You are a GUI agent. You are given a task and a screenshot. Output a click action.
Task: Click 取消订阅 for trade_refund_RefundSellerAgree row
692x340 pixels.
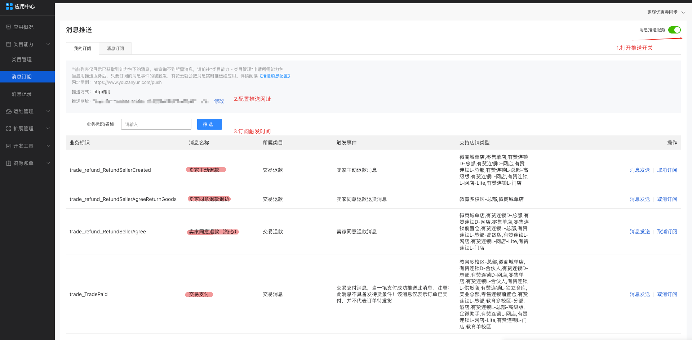(x=667, y=232)
